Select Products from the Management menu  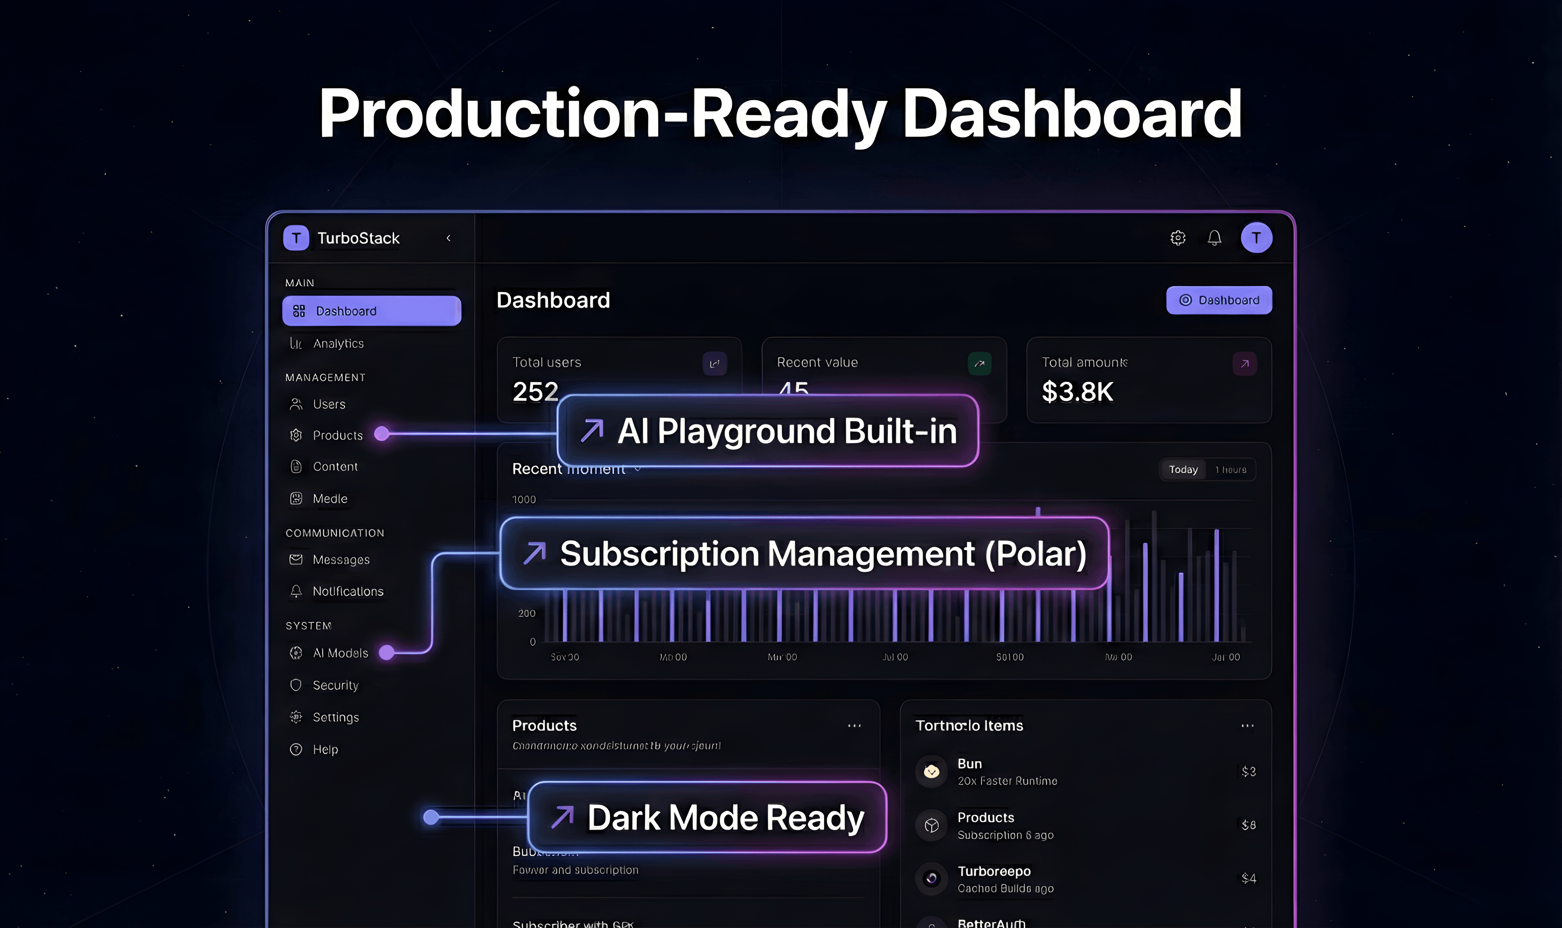tap(338, 435)
